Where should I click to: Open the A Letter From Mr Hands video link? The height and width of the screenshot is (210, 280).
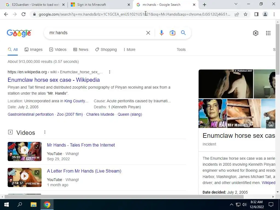point(84,171)
